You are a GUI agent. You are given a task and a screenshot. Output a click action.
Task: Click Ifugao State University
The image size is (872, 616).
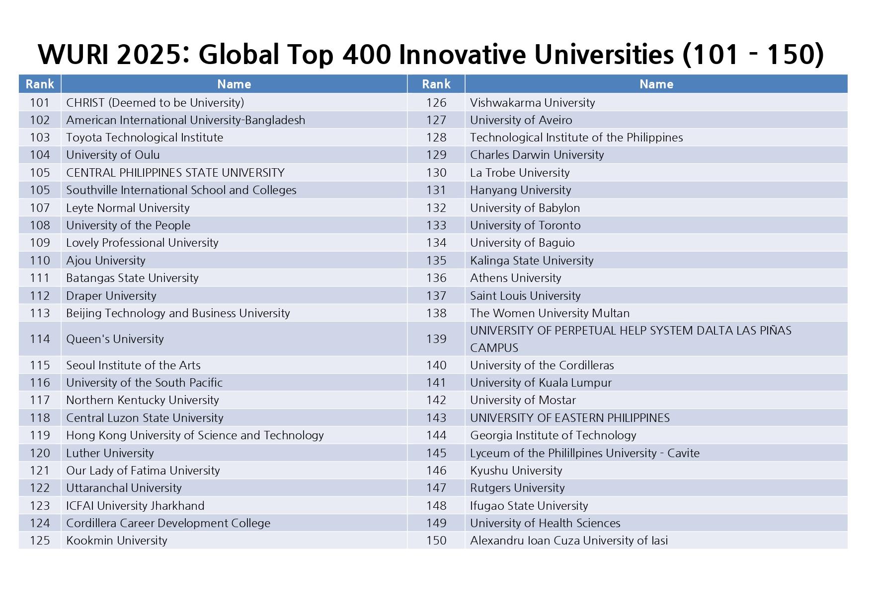[x=529, y=506]
